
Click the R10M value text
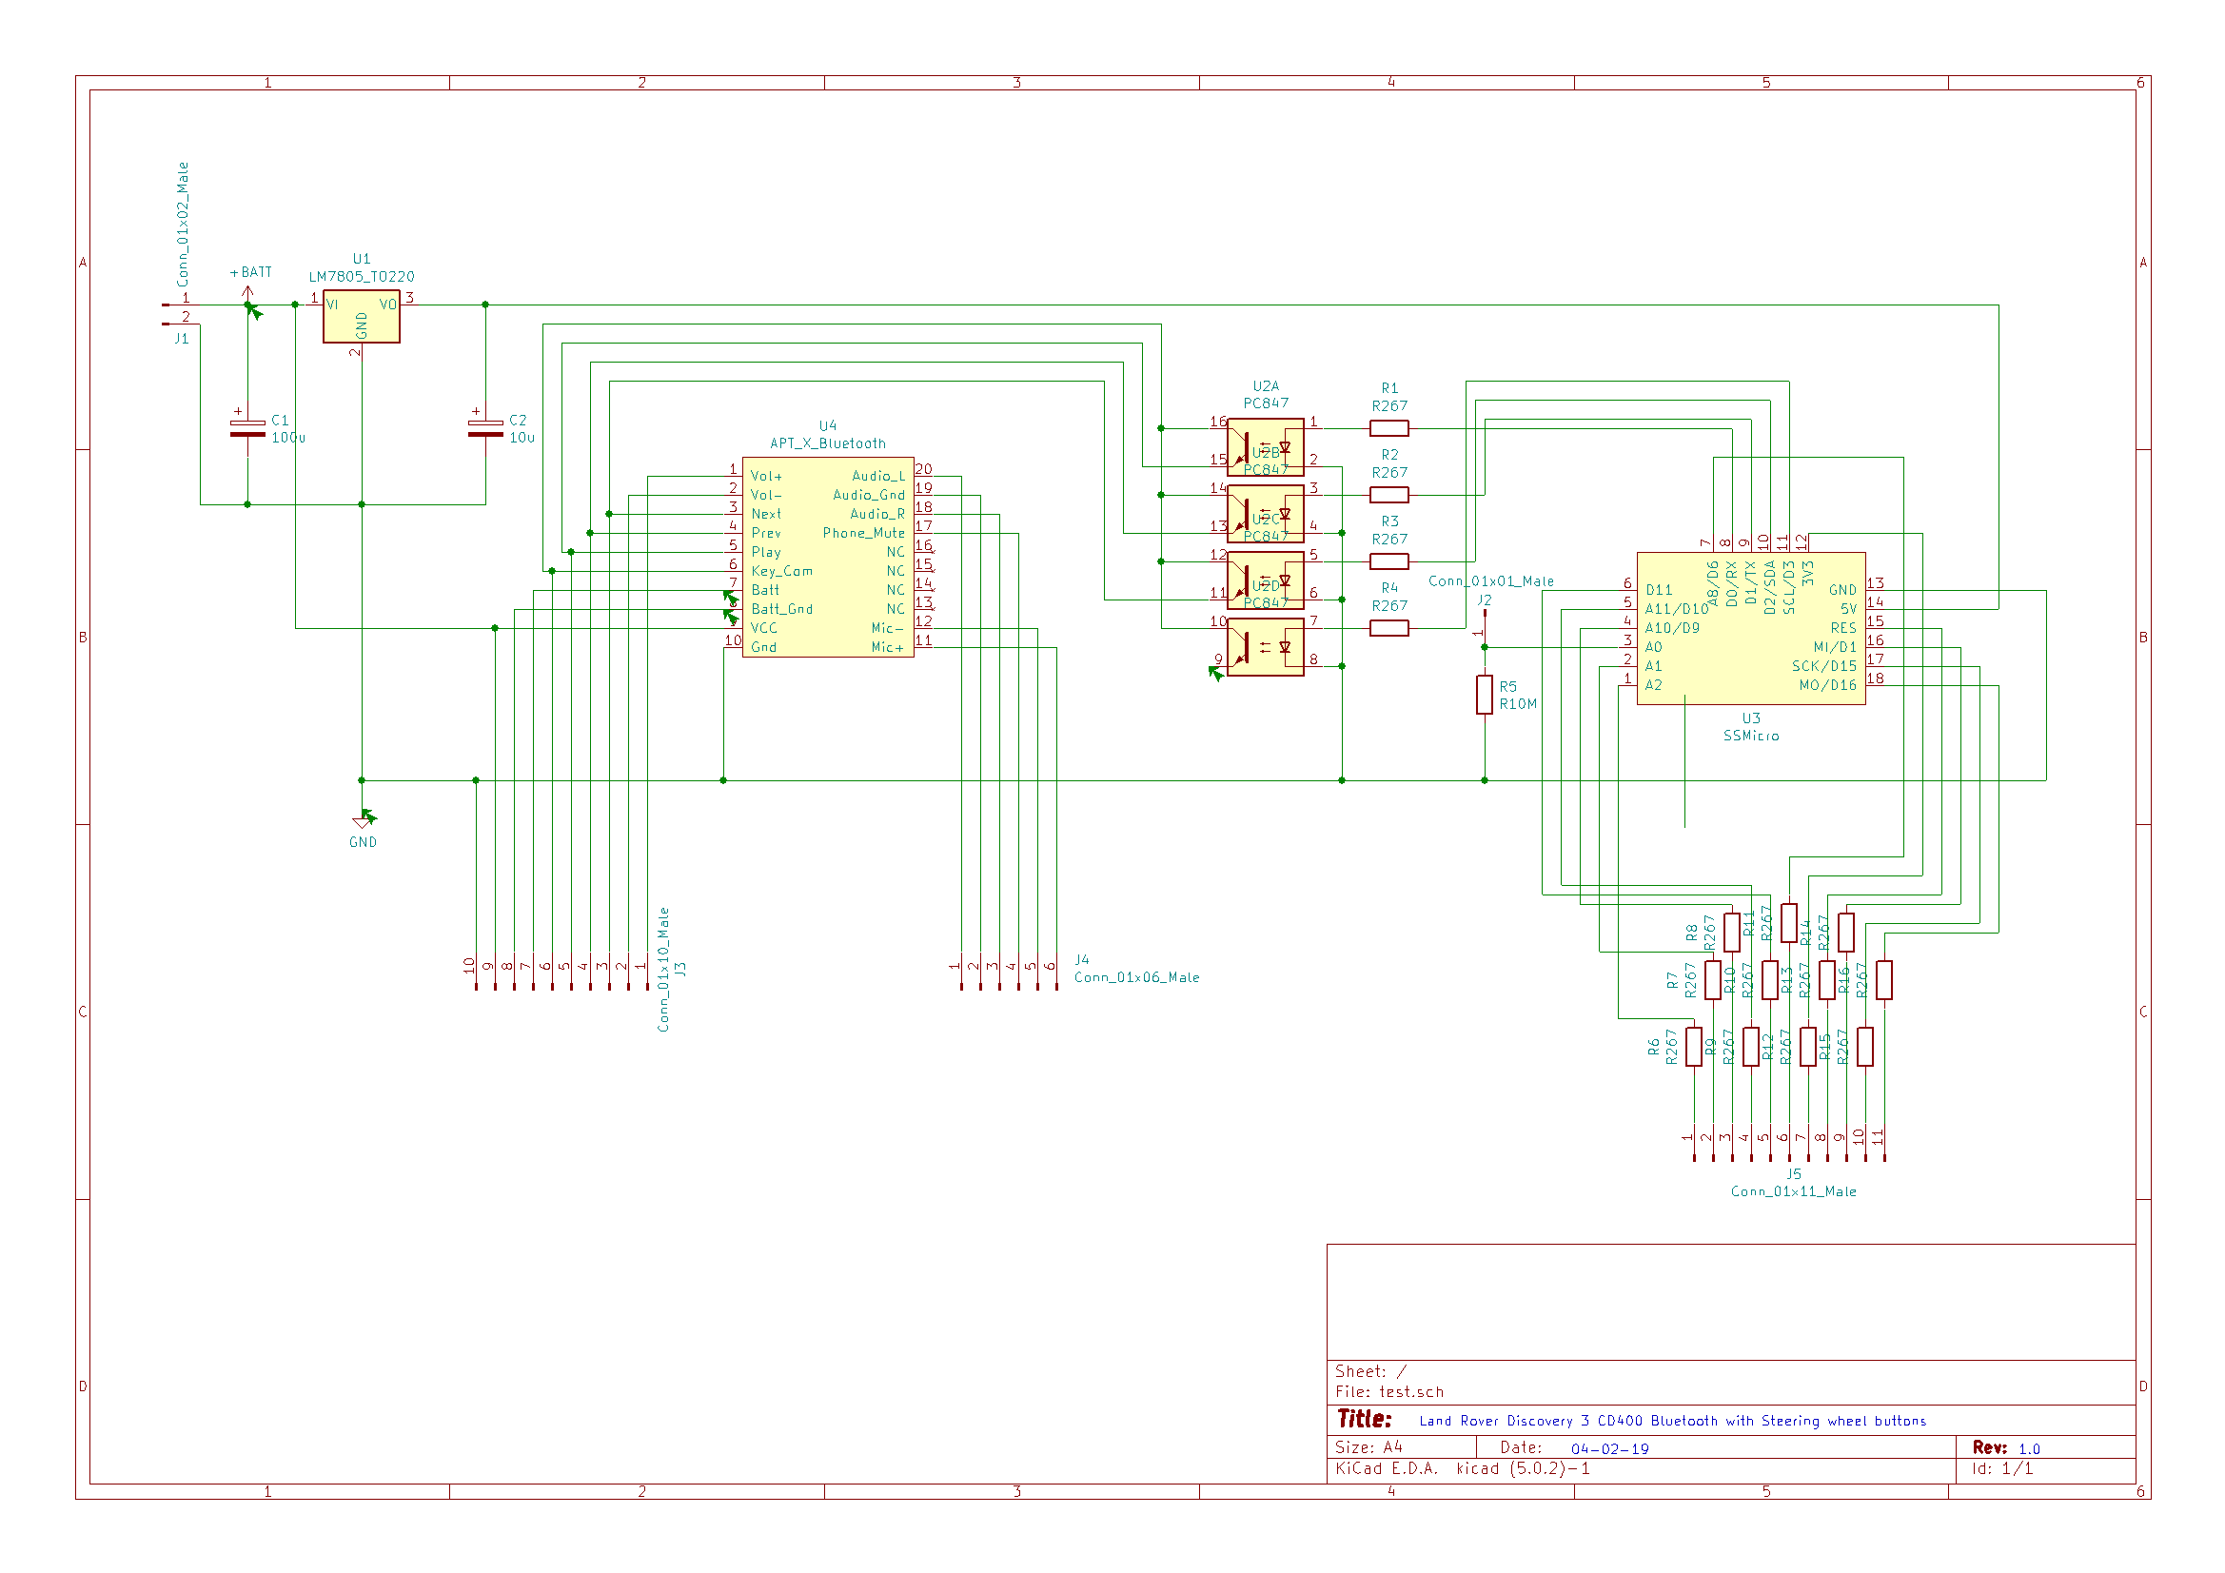[x=1519, y=704]
